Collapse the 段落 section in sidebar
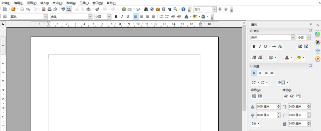Image resolution: width=321 pixels, height=131 pixels. point(251,66)
